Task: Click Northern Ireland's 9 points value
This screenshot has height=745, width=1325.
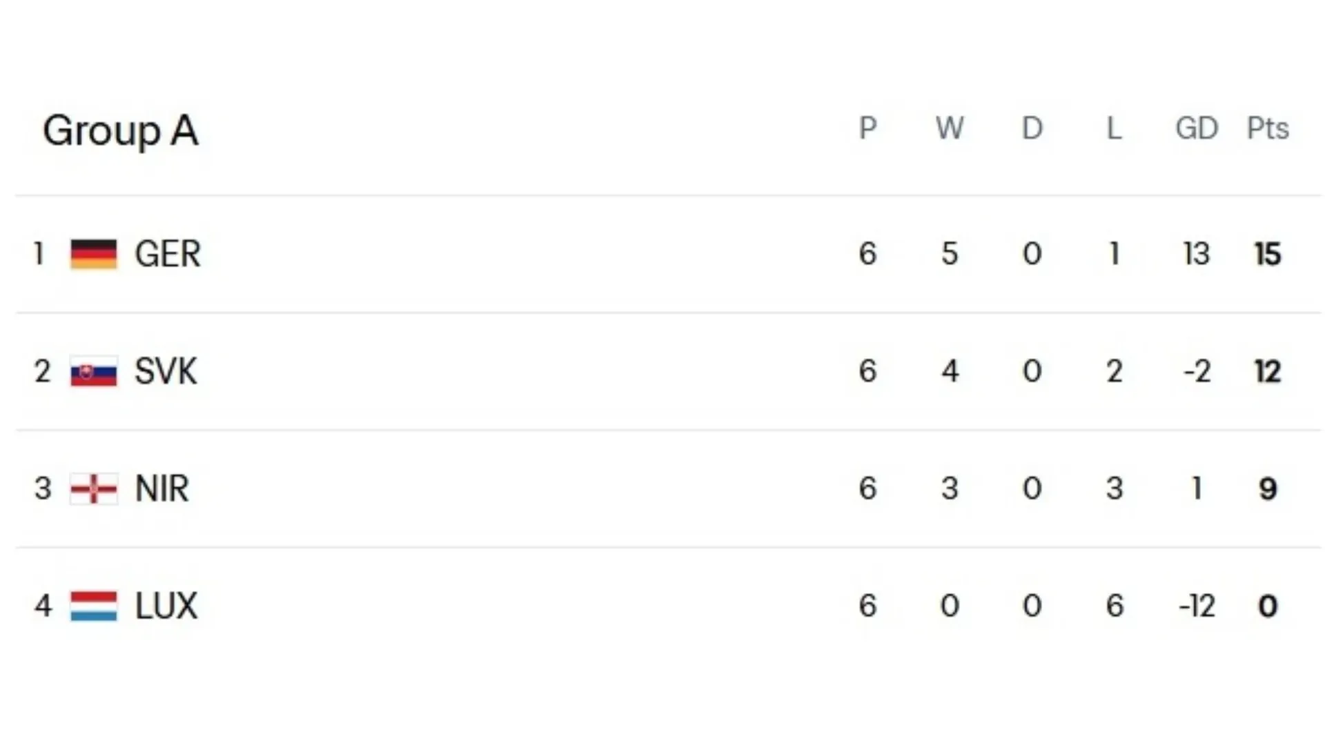Action: 1268,489
